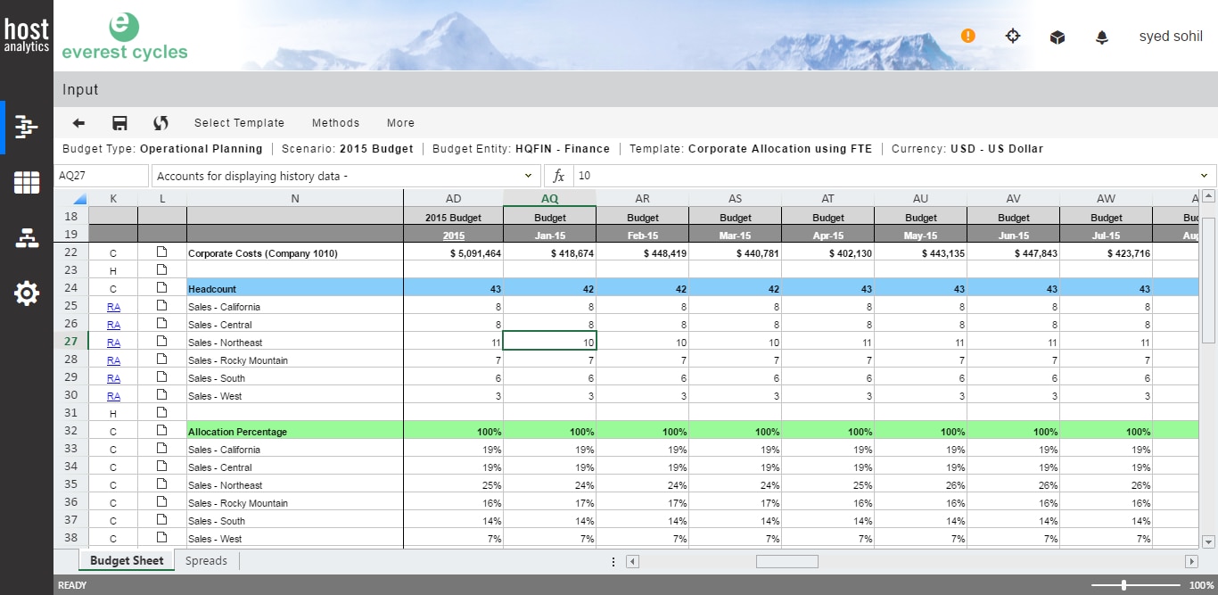Click the RA link for Sales - California
This screenshot has height=595, width=1218.
click(x=113, y=307)
